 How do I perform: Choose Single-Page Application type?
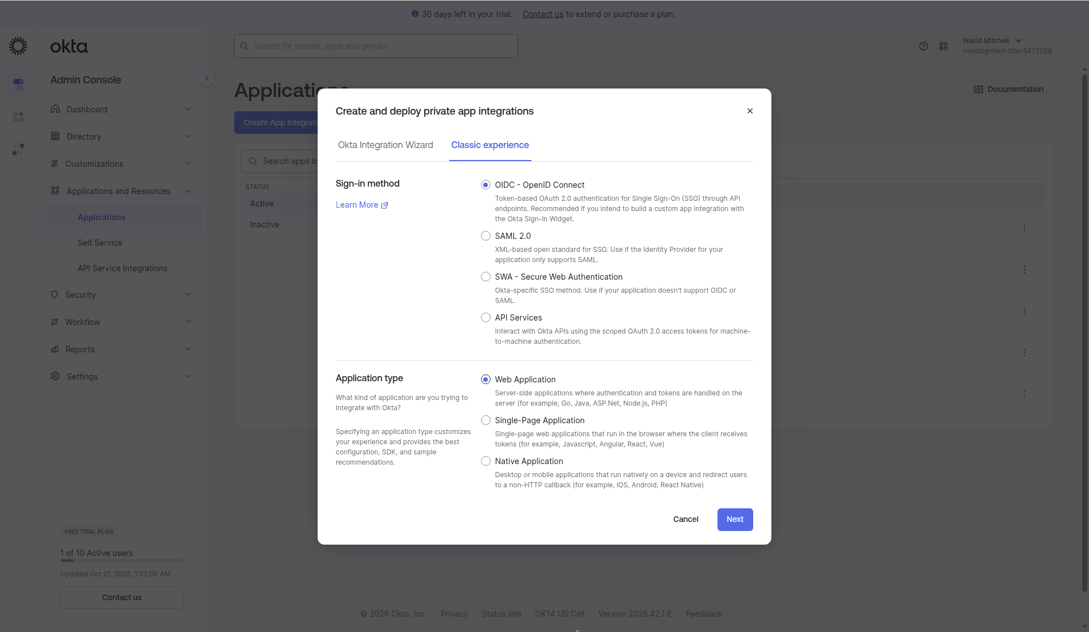tap(486, 420)
